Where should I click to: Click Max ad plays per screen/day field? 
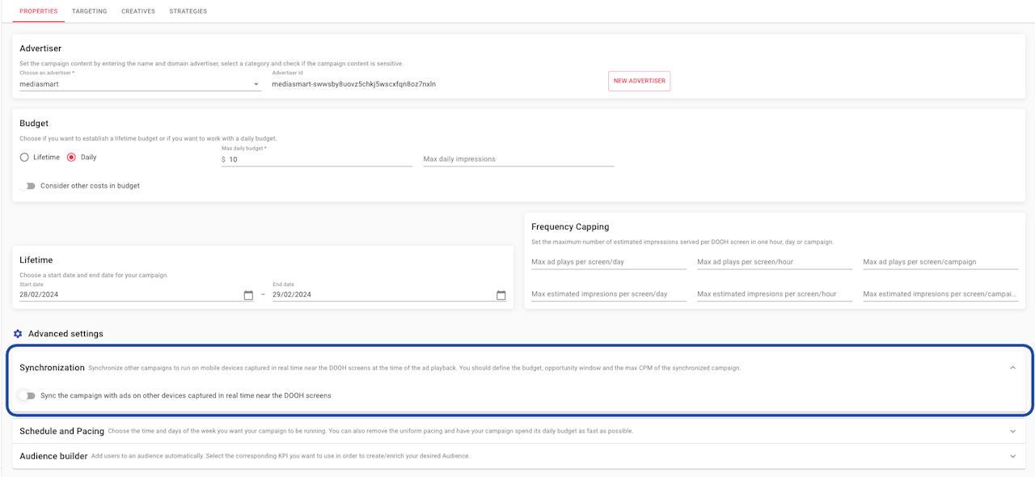pyautogui.click(x=608, y=262)
